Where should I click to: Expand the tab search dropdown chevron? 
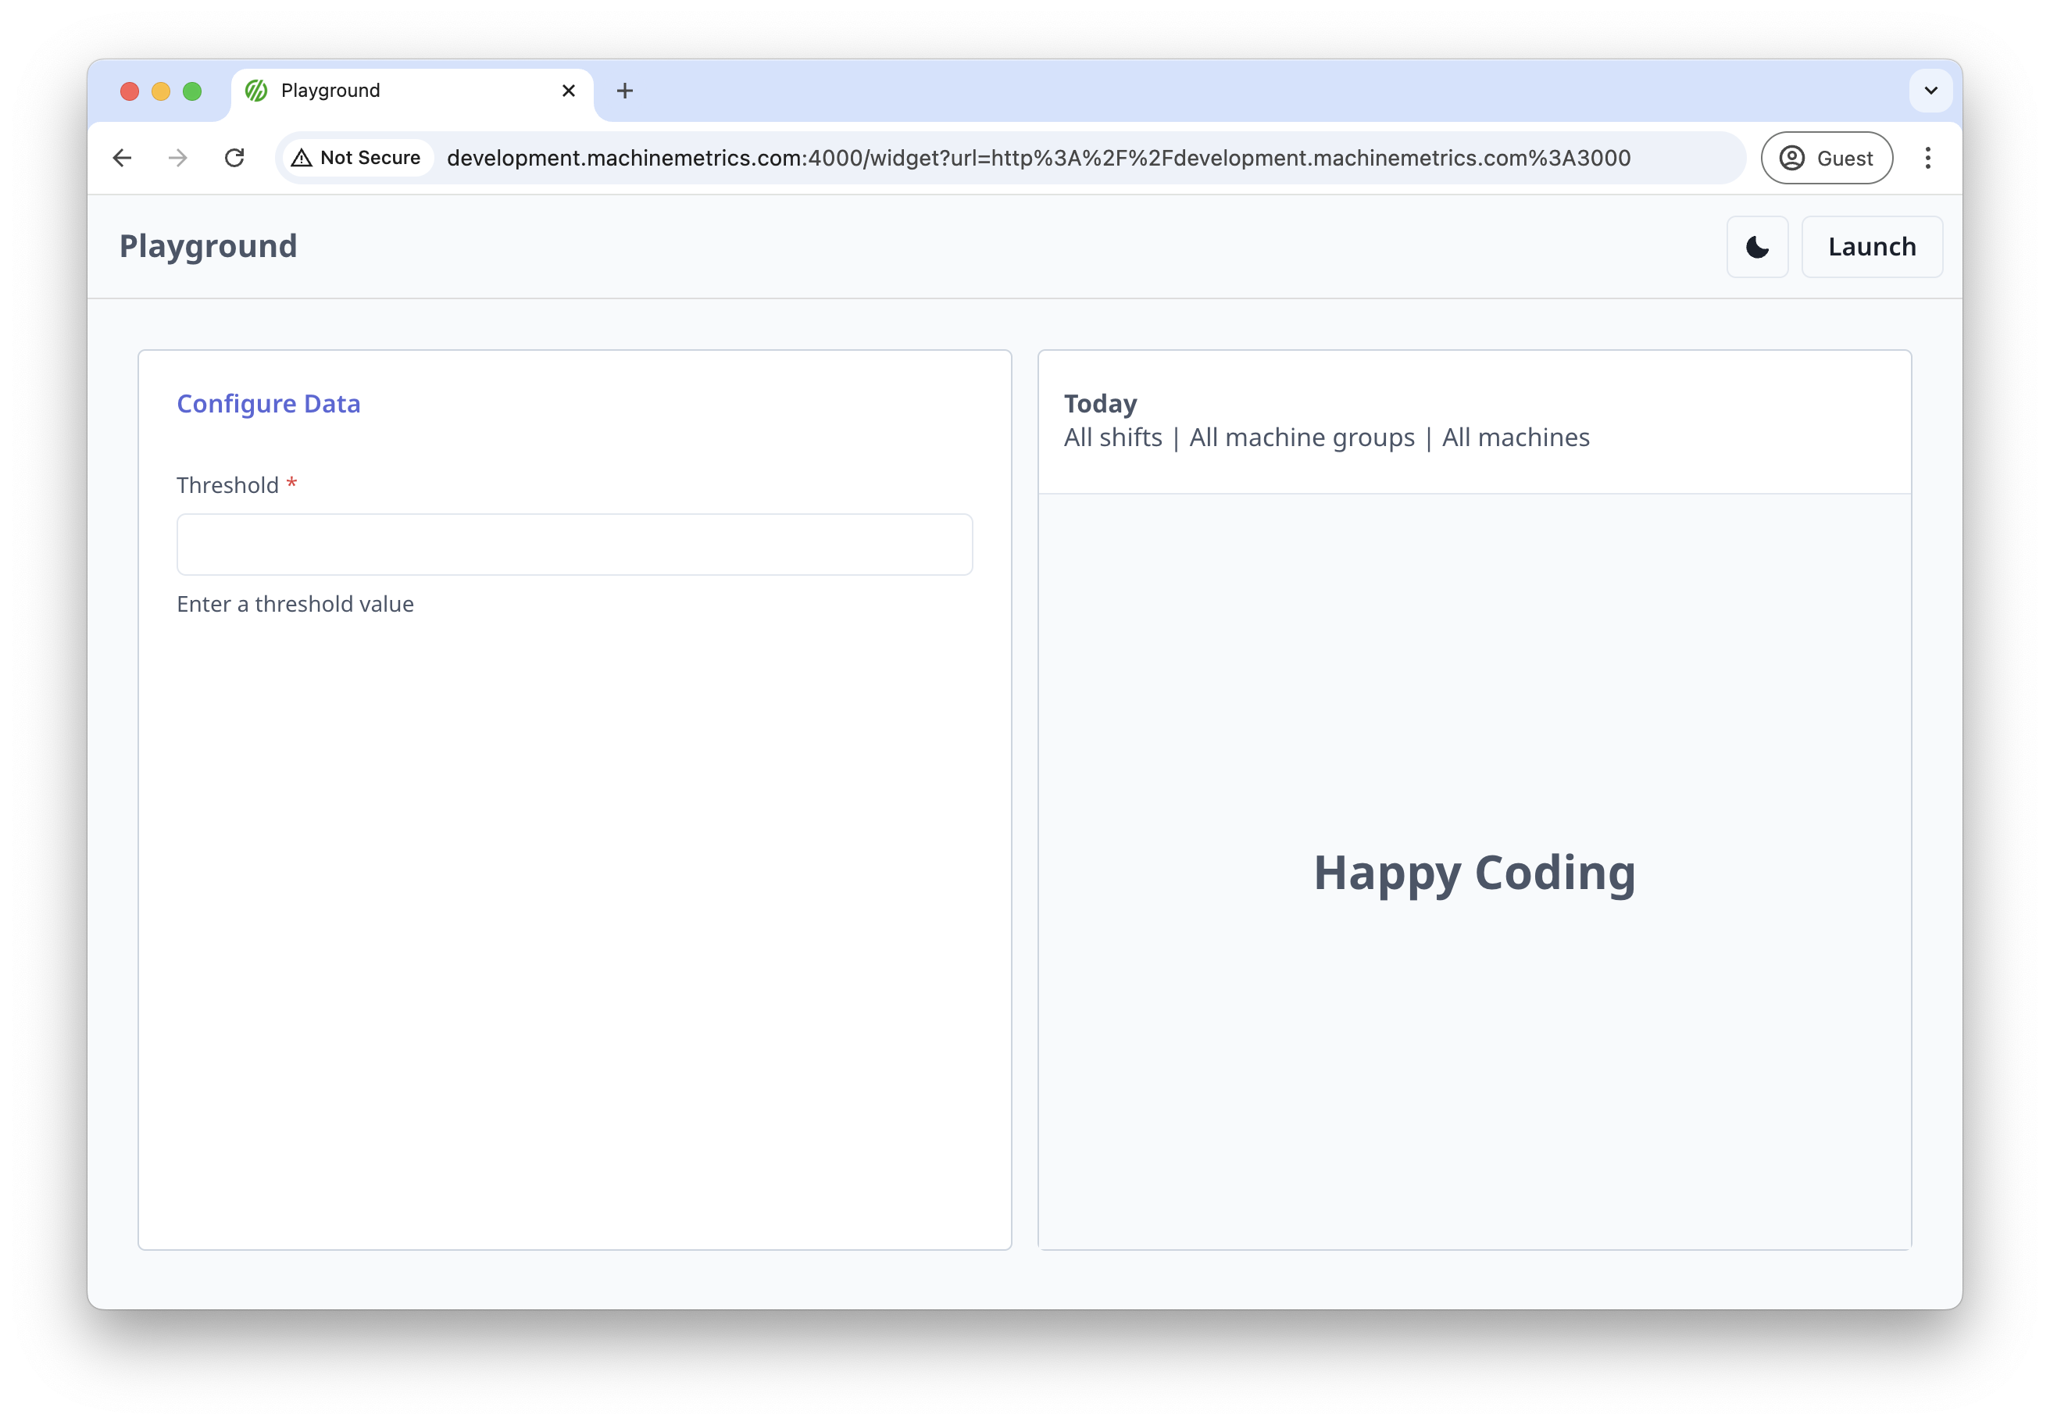tap(1930, 91)
